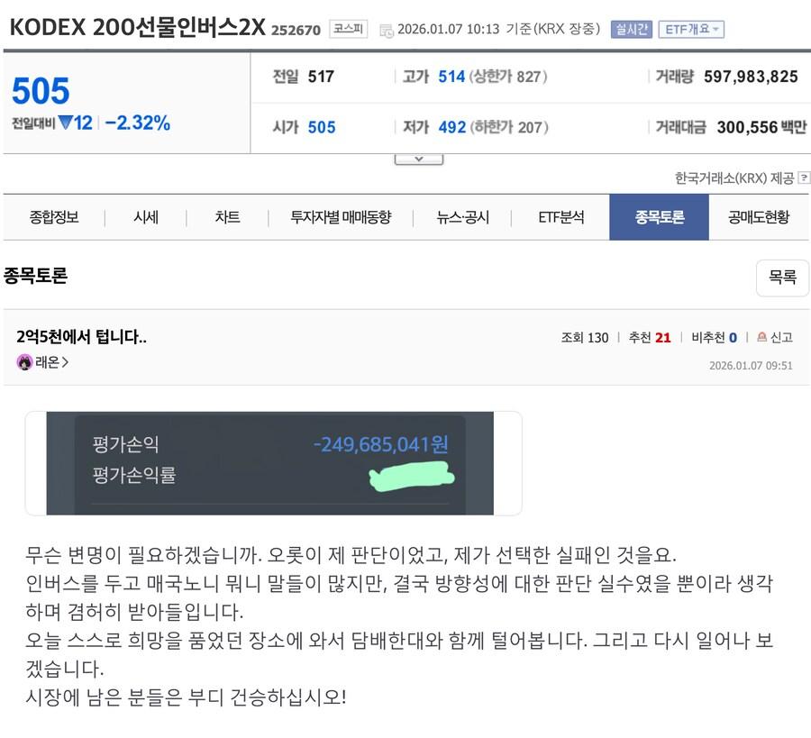Open the 차트 tab
811x738 pixels.
(x=227, y=217)
